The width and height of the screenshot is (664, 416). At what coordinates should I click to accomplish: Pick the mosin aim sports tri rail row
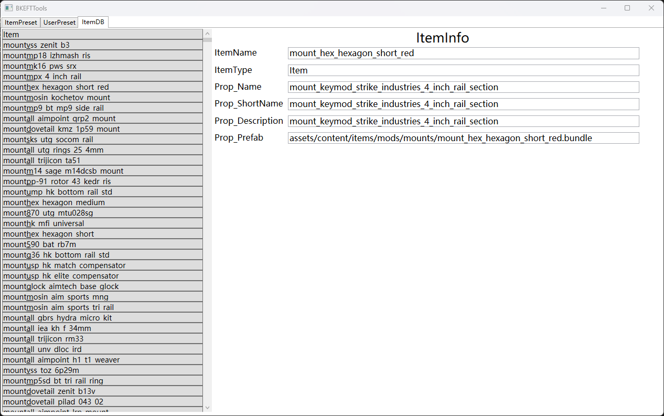pos(102,307)
